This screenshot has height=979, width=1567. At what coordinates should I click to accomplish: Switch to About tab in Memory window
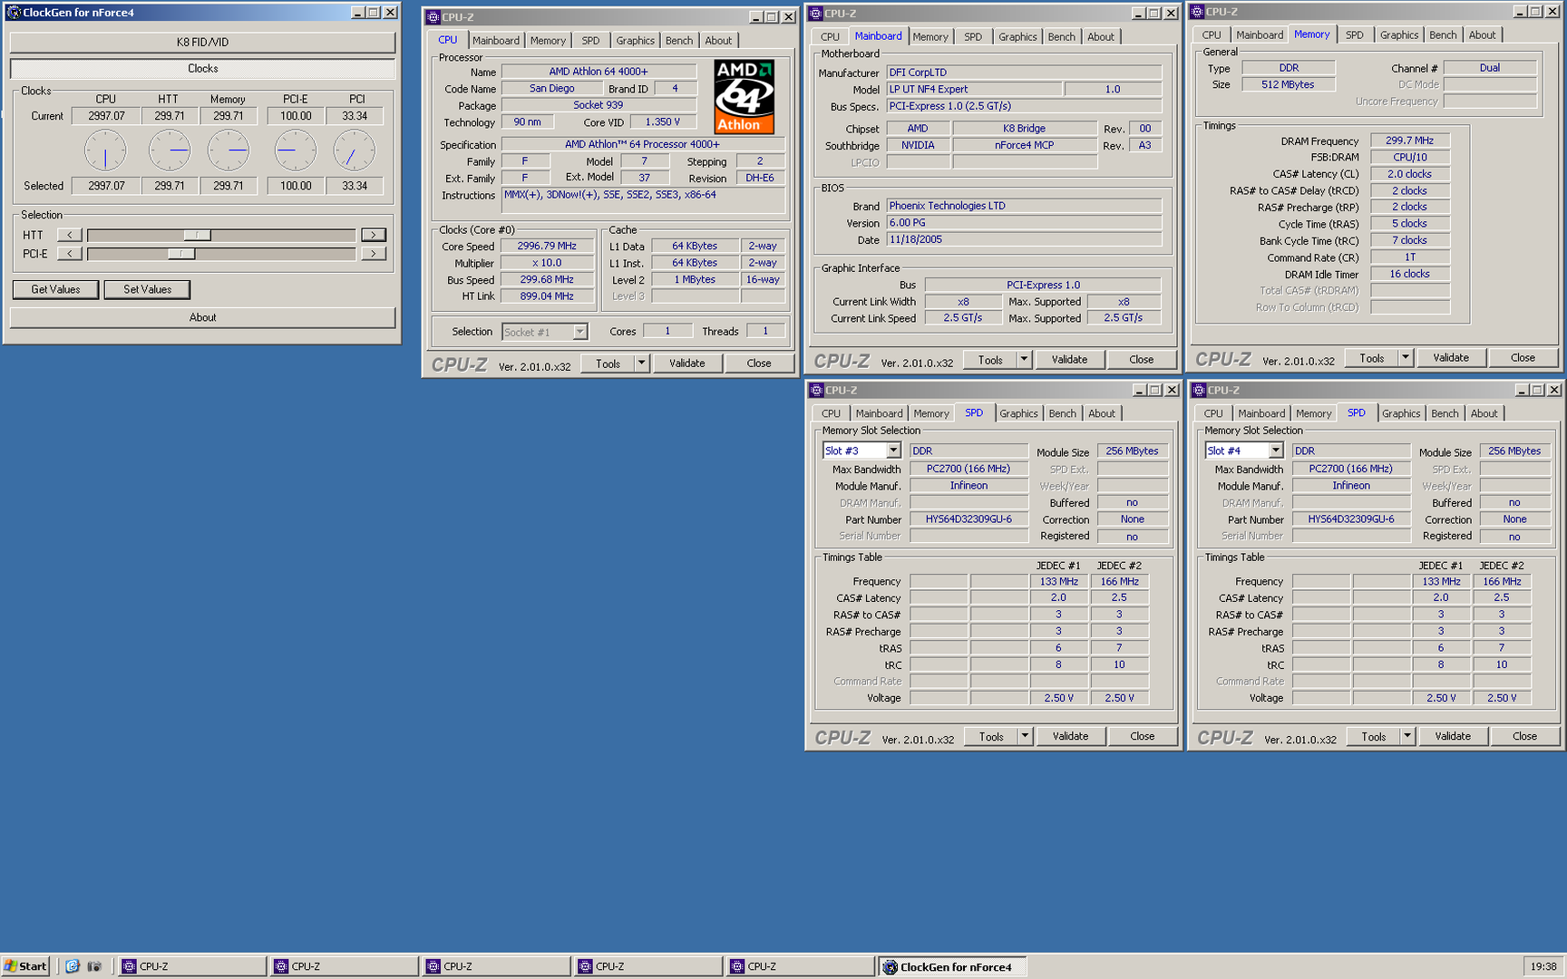coord(1483,35)
